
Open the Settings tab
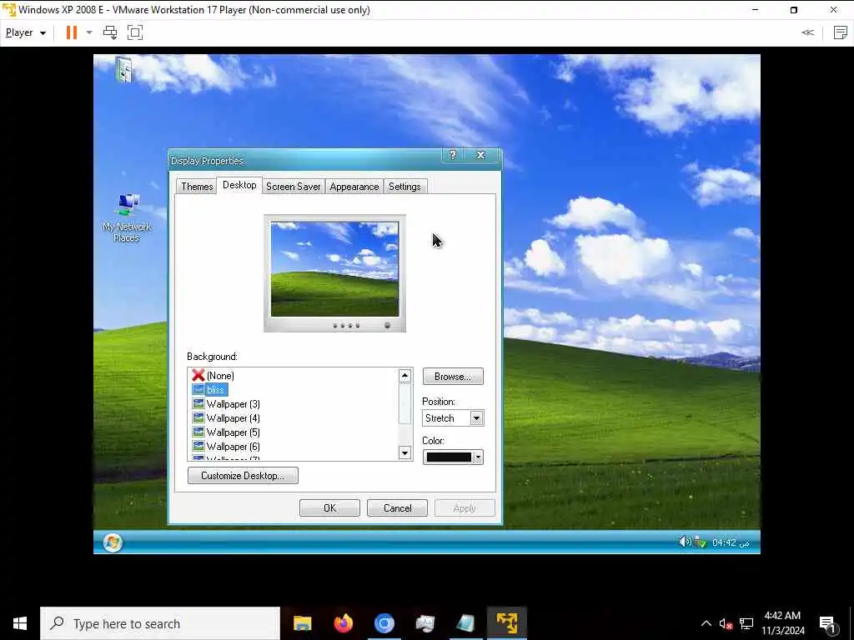tap(404, 187)
